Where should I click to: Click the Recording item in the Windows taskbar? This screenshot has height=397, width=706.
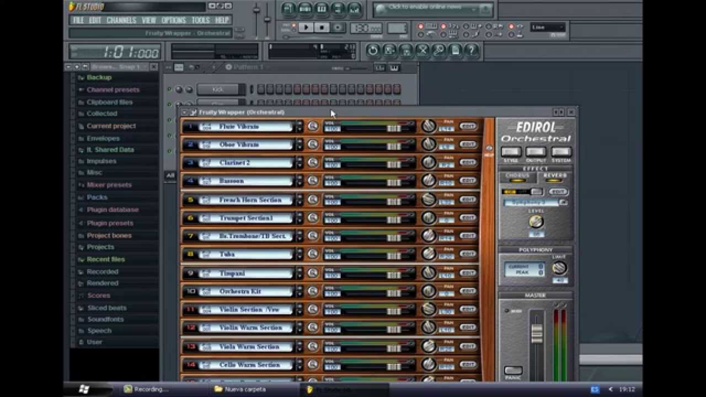coord(147,389)
